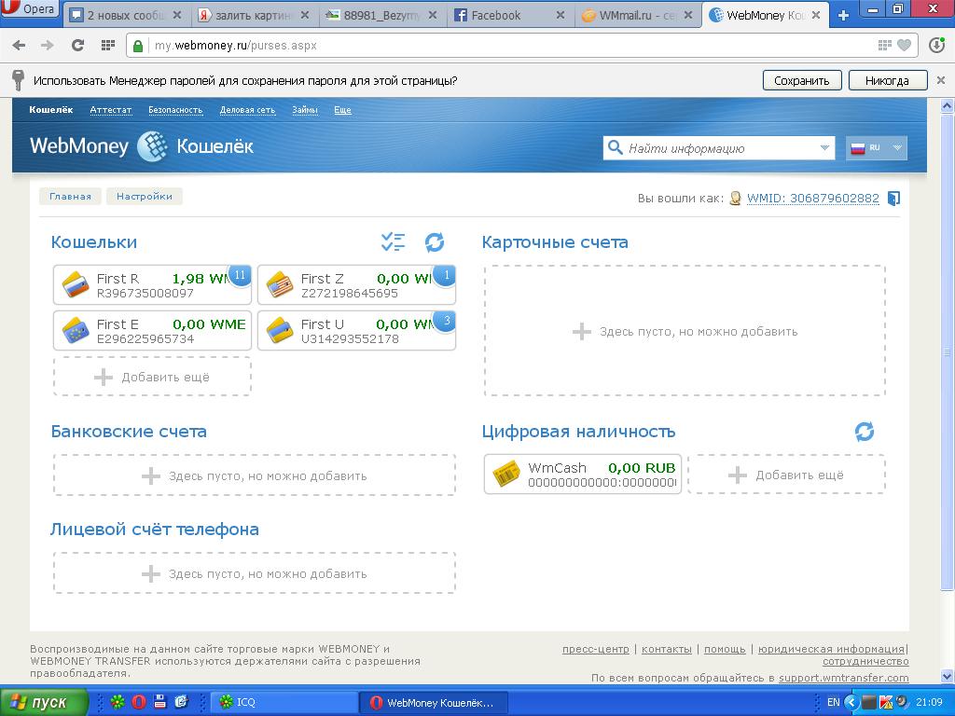Viewport: 955px width, 716px height.
Task: Click Добавить ещё under Кошельки
Action: (x=152, y=377)
